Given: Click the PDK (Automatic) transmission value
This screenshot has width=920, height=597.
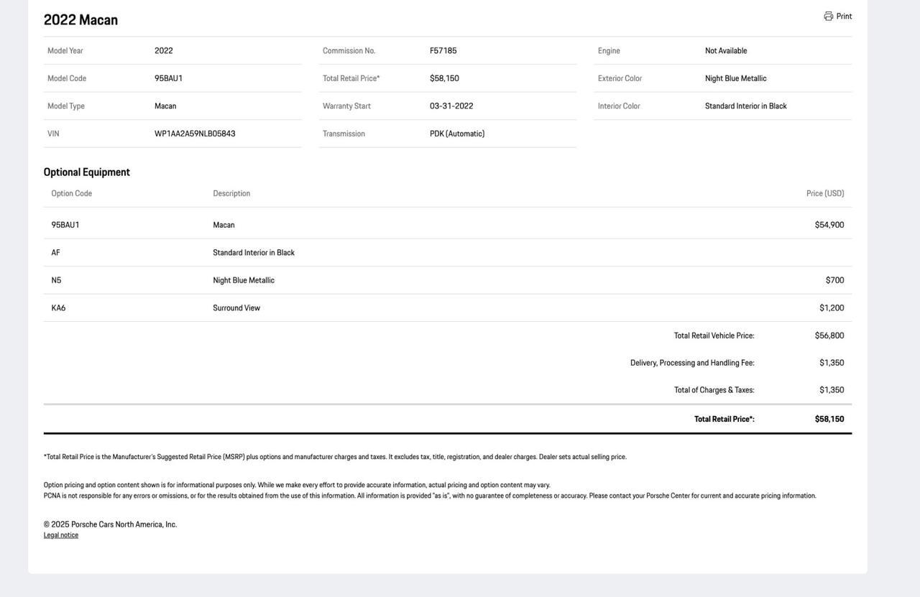Looking at the screenshot, I should pyautogui.click(x=457, y=134).
